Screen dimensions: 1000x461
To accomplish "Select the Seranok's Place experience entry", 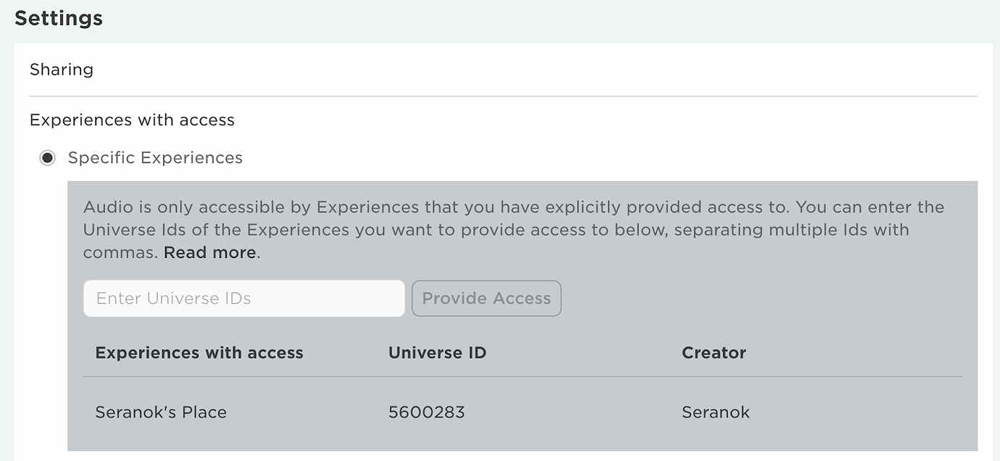I will click(161, 412).
